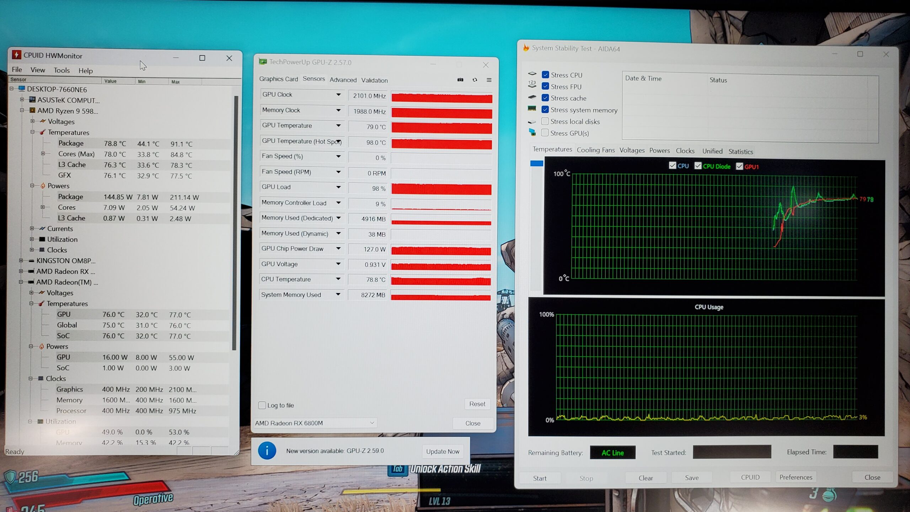
Task: Tick the Log to file checkbox
Action: pos(262,405)
